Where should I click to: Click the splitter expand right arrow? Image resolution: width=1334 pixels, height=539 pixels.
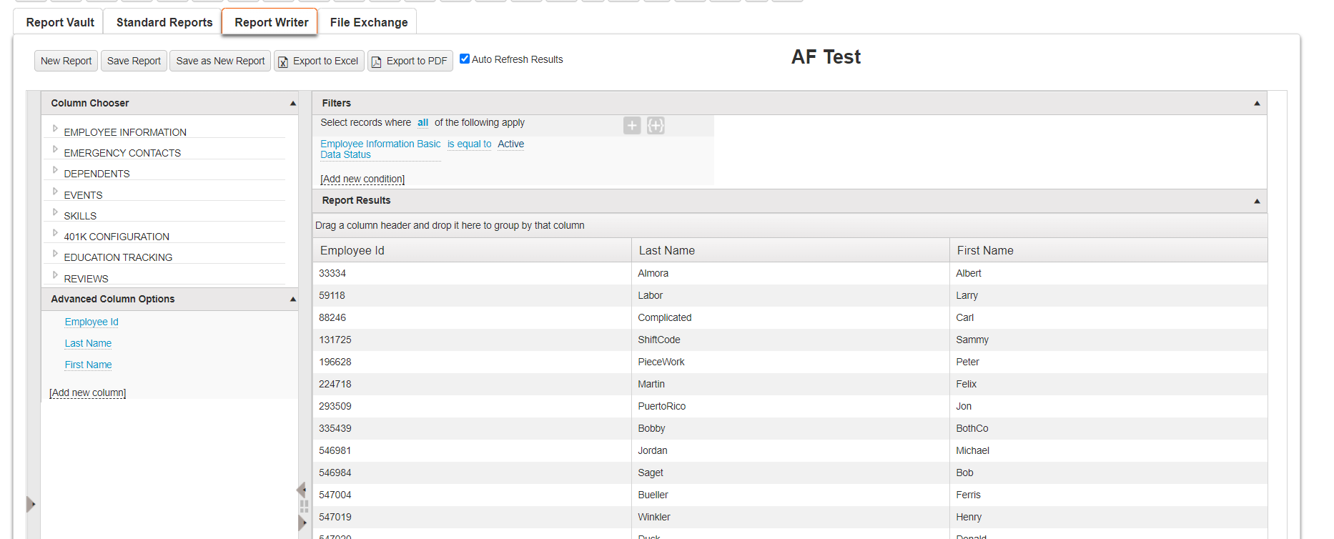[302, 523]
